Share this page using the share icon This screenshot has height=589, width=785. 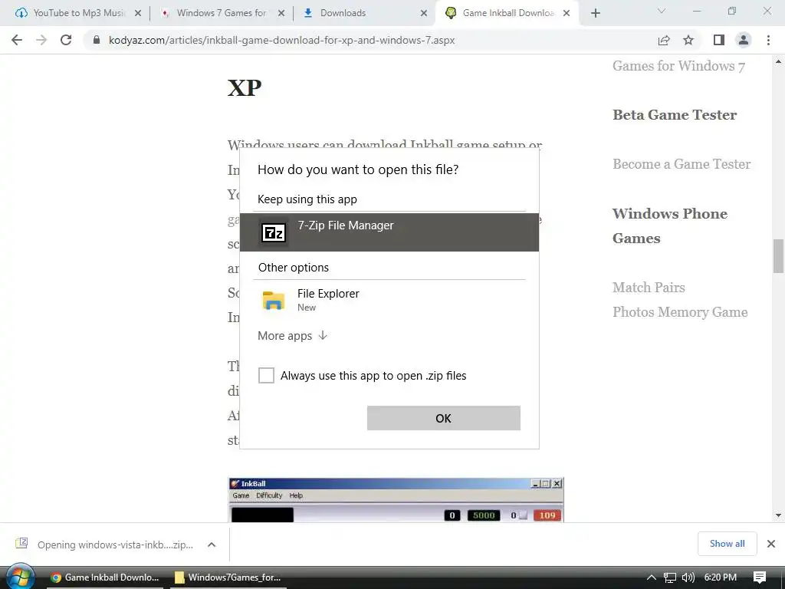coord(664,40)
